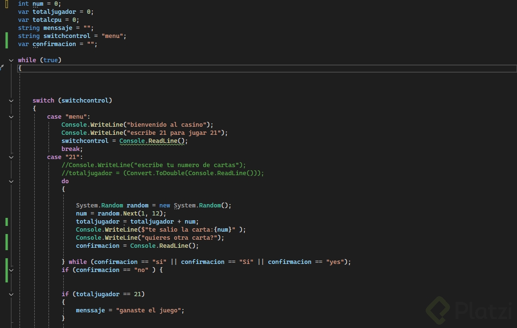The height and width of the screenshot is (328, 517).
Task: Click confirmacion in "var confirmacion" declaration
Action: coord(54,44)
